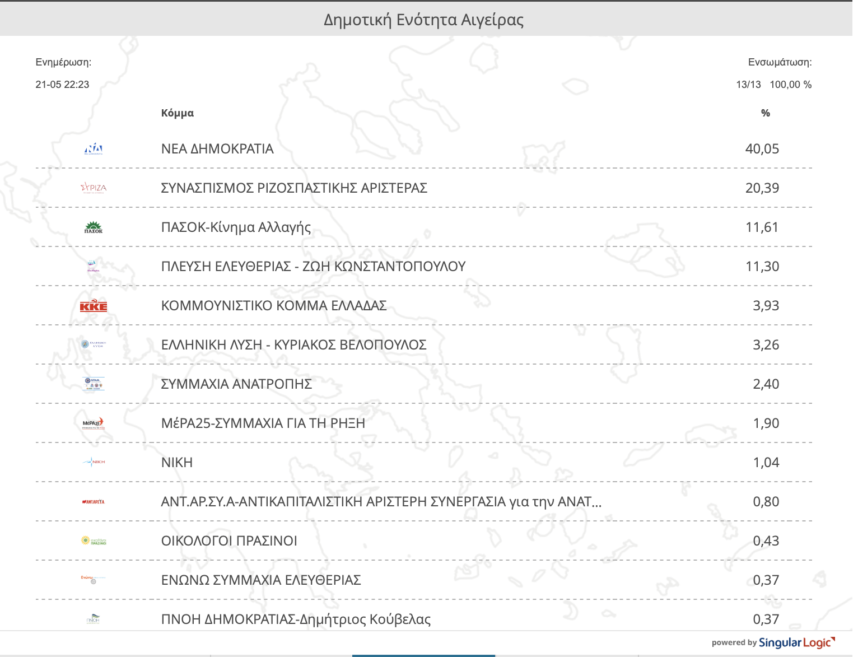Image resolution: width=858 pixels, height=657 pixels.
Task: Click the 11,61 percentage value
Action: [762, 227]
